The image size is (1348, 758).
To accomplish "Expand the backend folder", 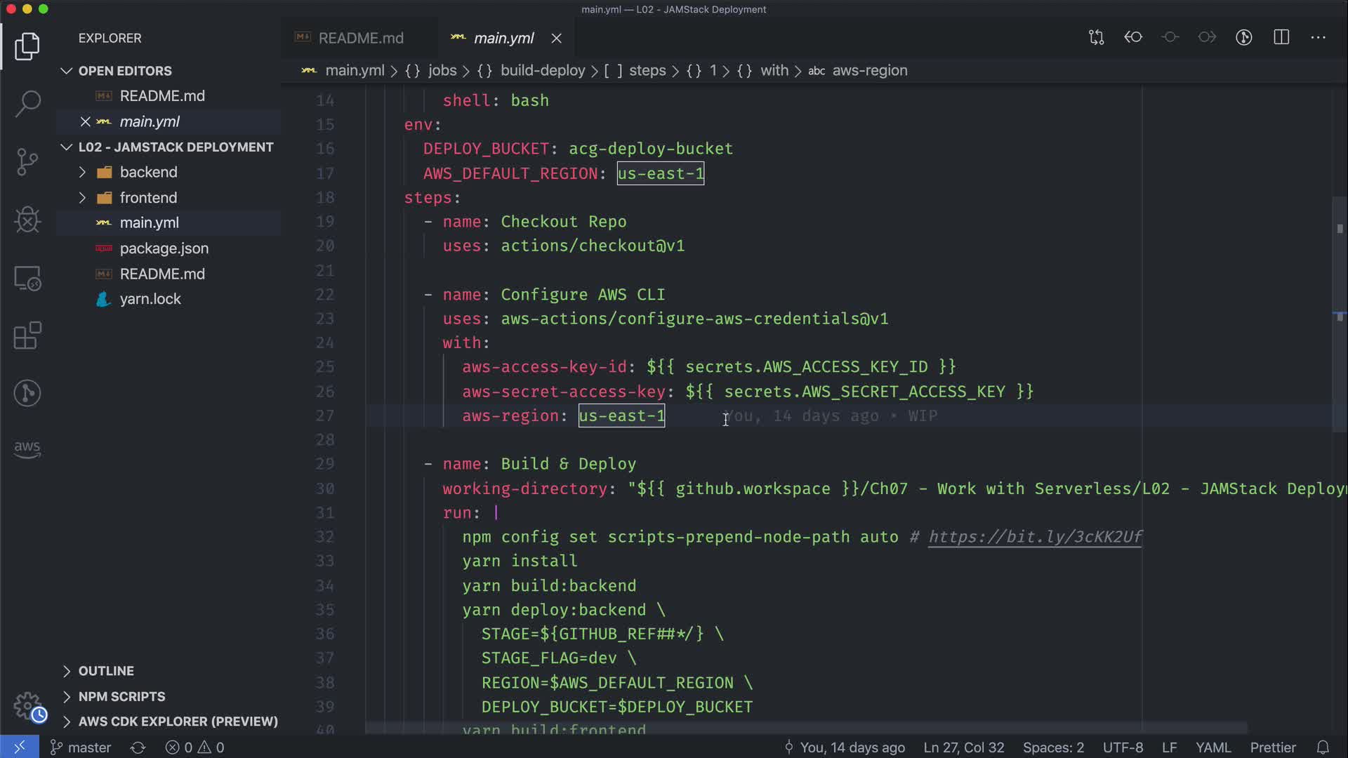I will coord(148,172).
